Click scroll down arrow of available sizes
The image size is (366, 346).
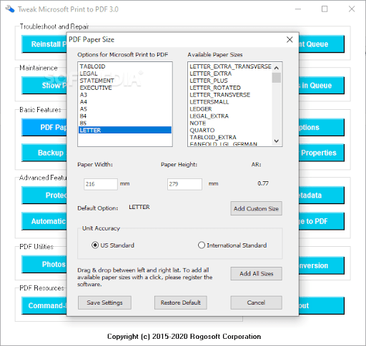click(x=277, y=141)
